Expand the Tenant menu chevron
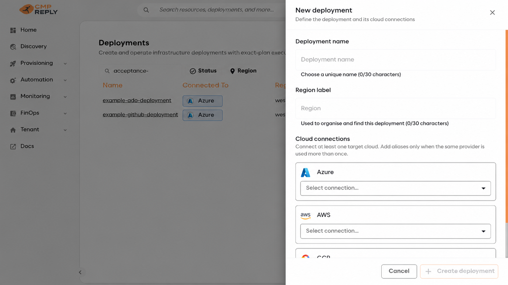508x285 pixels. [65, 130]
